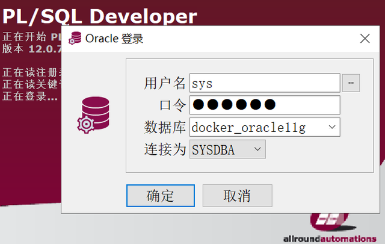The image size is (385, 244).
Task: Click the 连接为 label
Action: 164,149
